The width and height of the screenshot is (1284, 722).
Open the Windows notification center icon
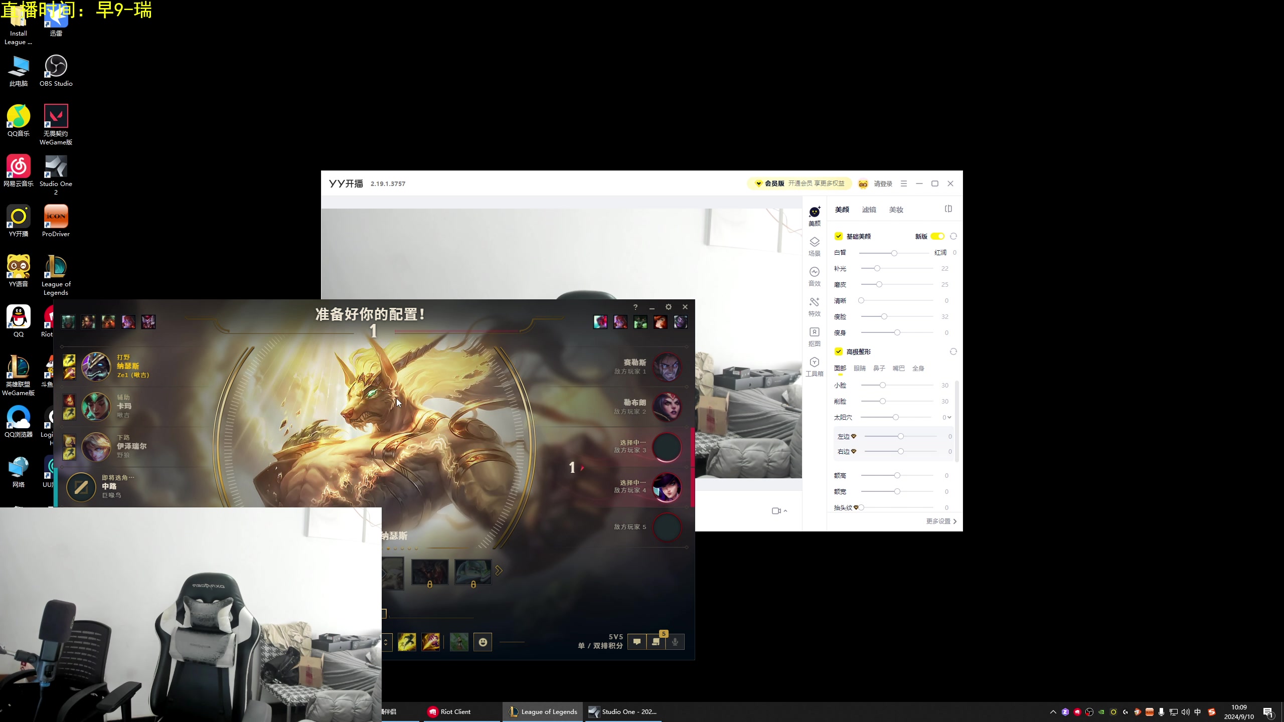point(1268,712)
